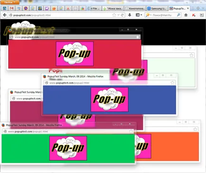Bookmark star in green popup1.html window
The width and height of the screenshot is (206, 173).
coord(131,131)
